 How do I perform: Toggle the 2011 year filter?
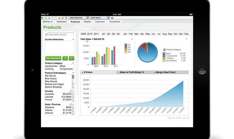click(96, 34)
